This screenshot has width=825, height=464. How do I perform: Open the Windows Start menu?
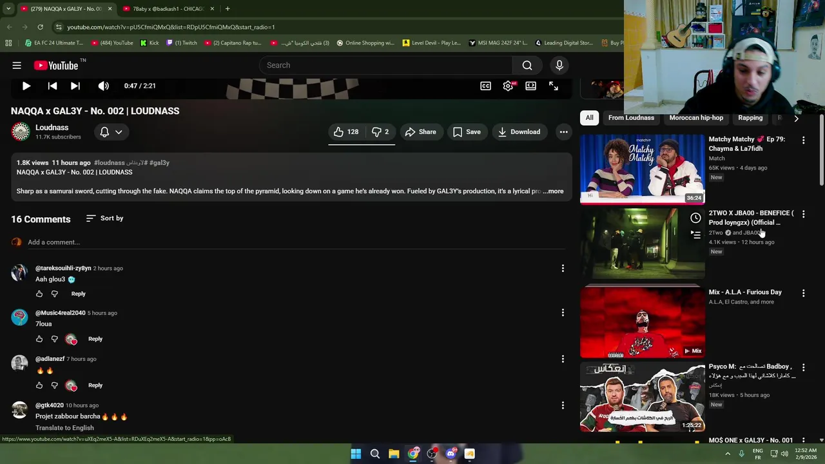(356, 454)
